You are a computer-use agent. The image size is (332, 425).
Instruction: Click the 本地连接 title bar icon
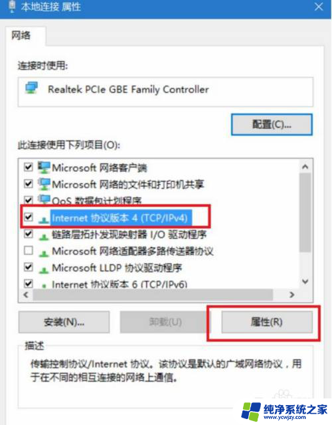tap(12, 7)
